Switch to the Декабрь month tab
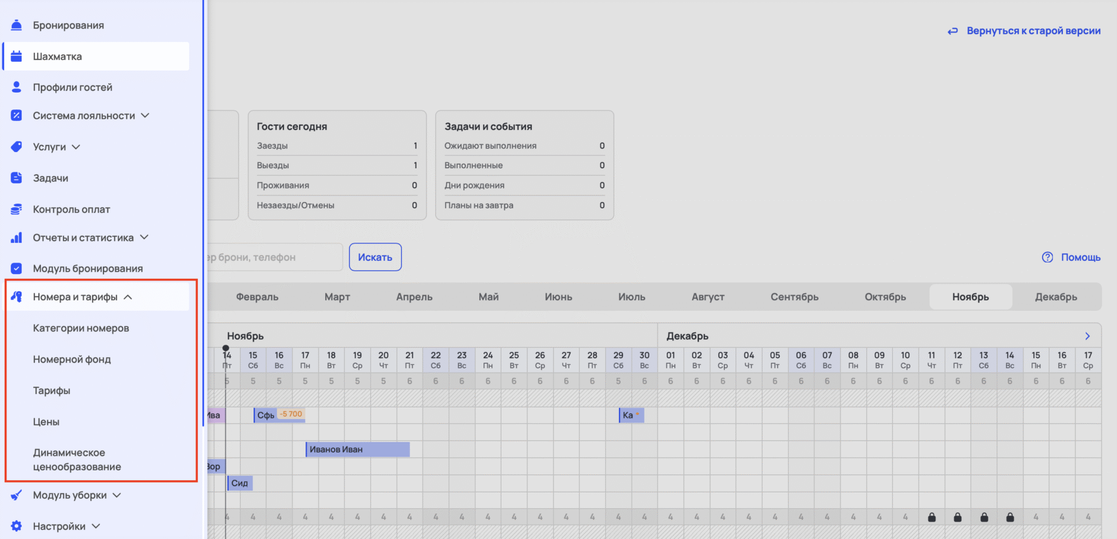The image size is (1117, 539). 1055,297
